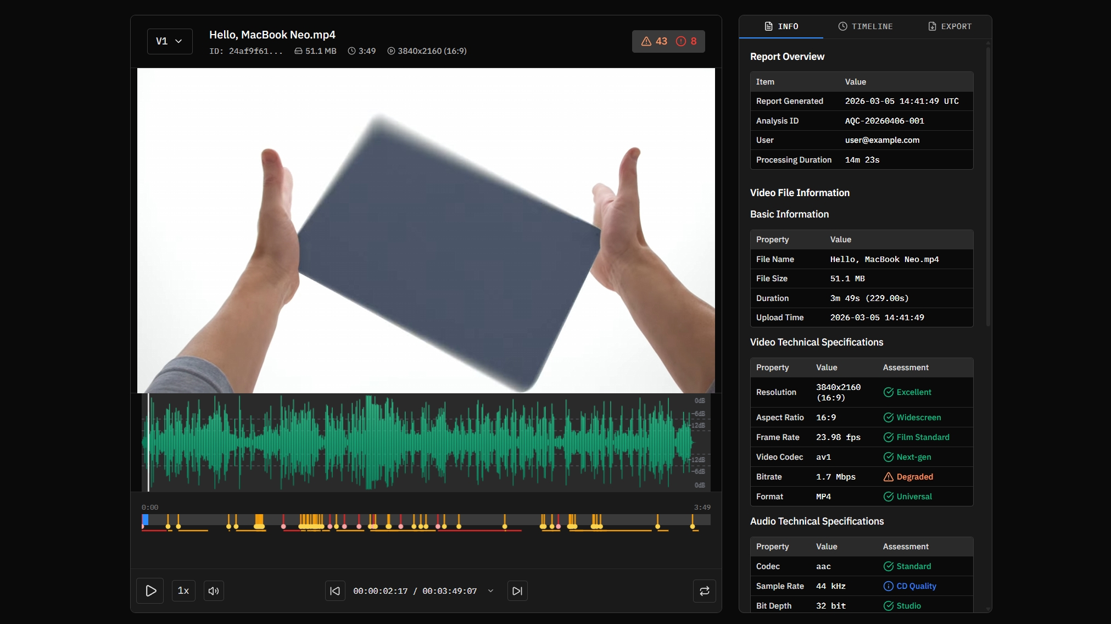Click the info panel vertical scrollbar
The width and height of the screenshot is (1111, 624).
click(988, 187)
